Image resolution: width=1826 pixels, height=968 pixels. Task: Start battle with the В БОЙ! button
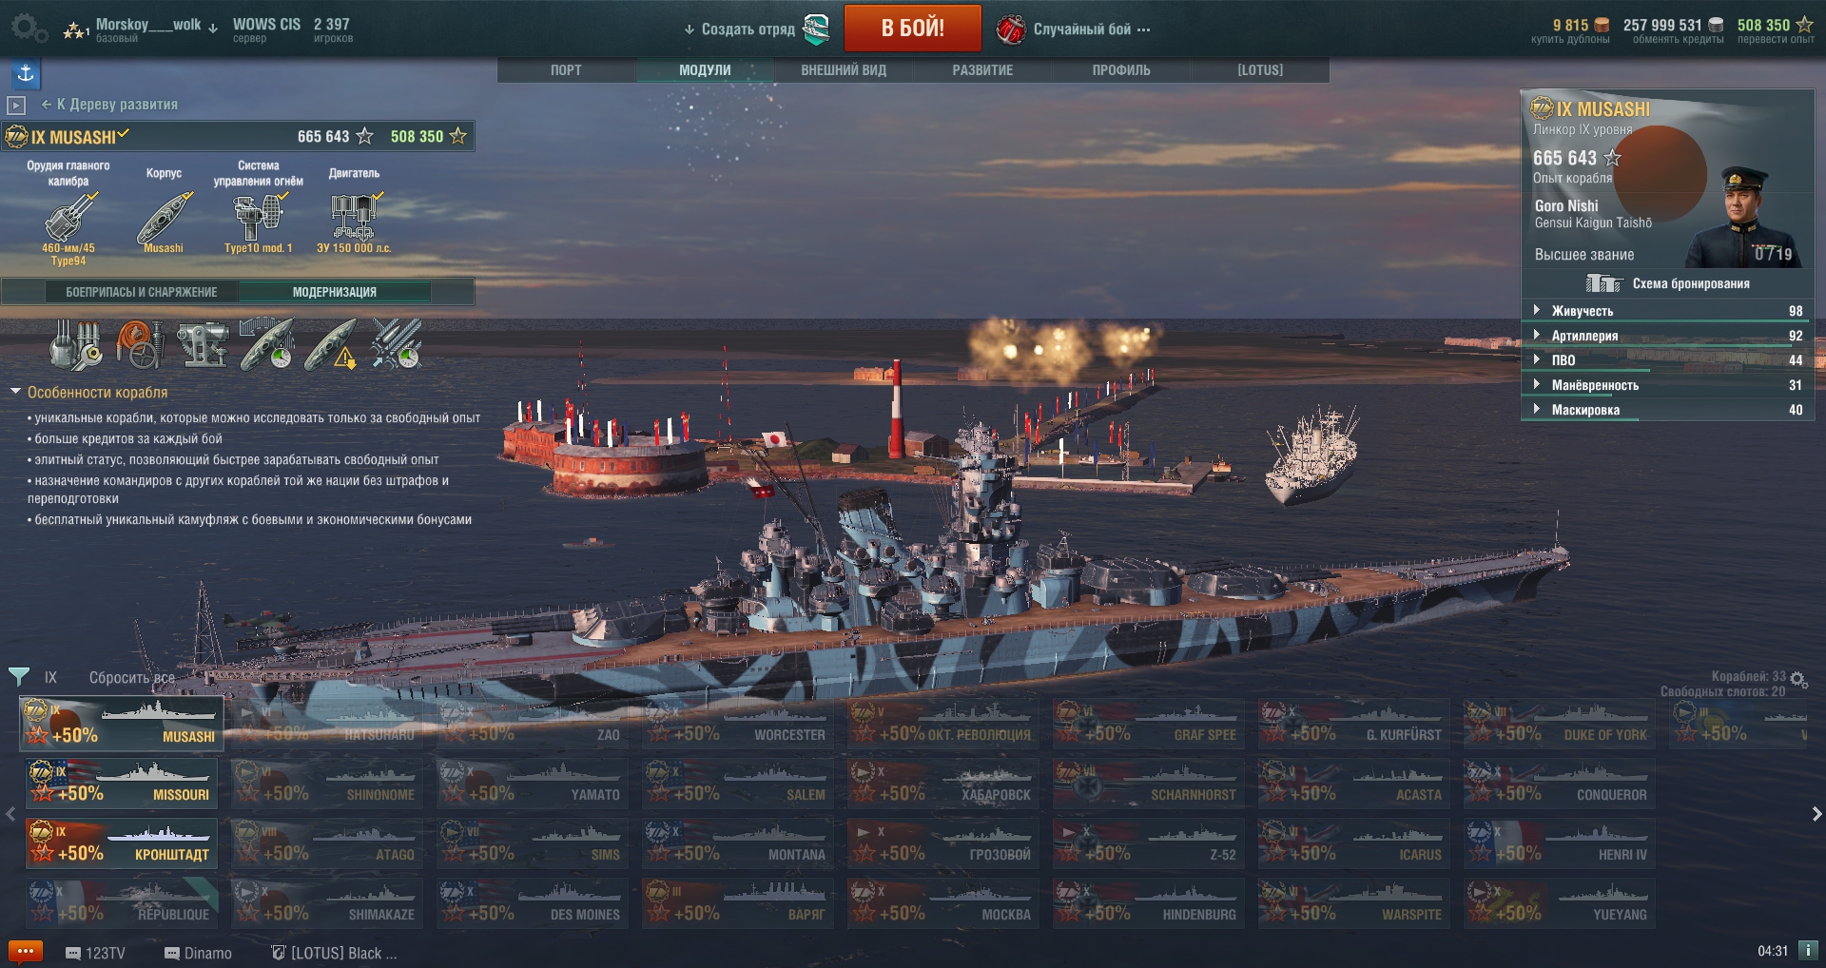pyautogui.click(x=913, y=28)
